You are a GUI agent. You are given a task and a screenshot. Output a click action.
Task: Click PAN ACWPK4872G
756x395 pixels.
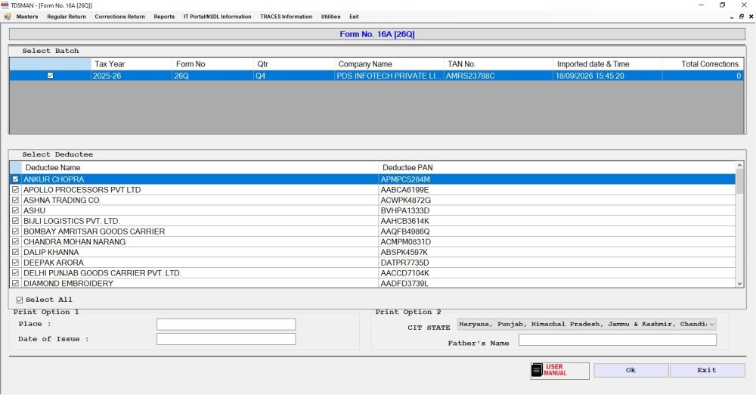click(x=405, y=200)
